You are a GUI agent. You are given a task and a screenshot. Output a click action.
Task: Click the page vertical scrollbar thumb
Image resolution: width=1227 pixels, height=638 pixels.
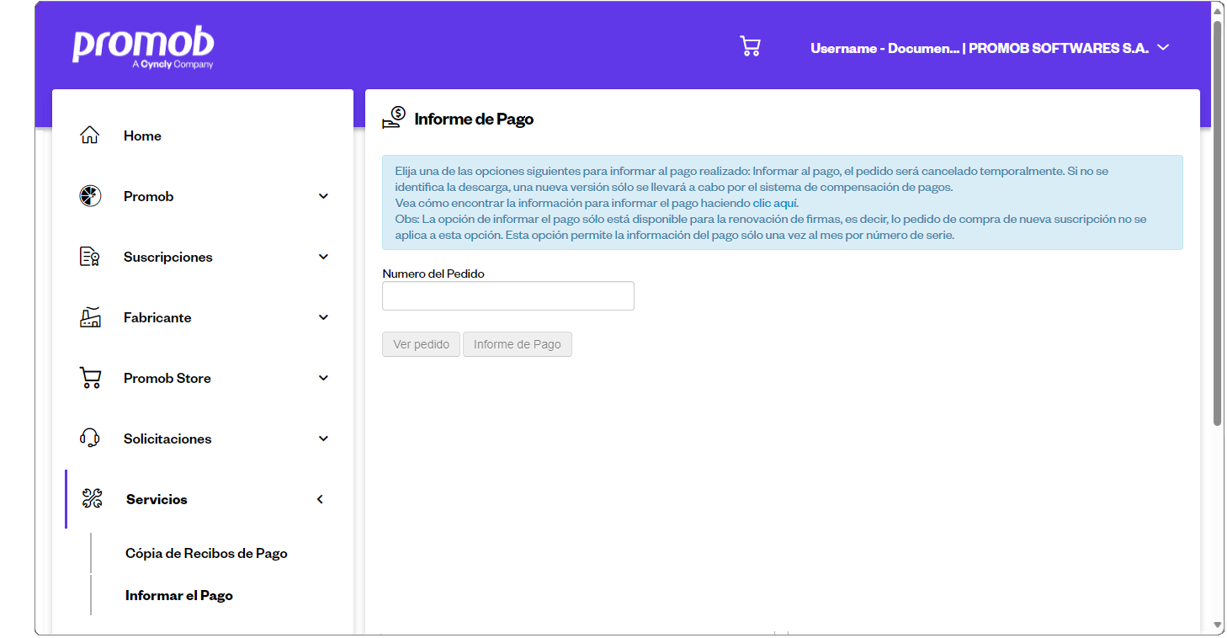coord(1218,223)
